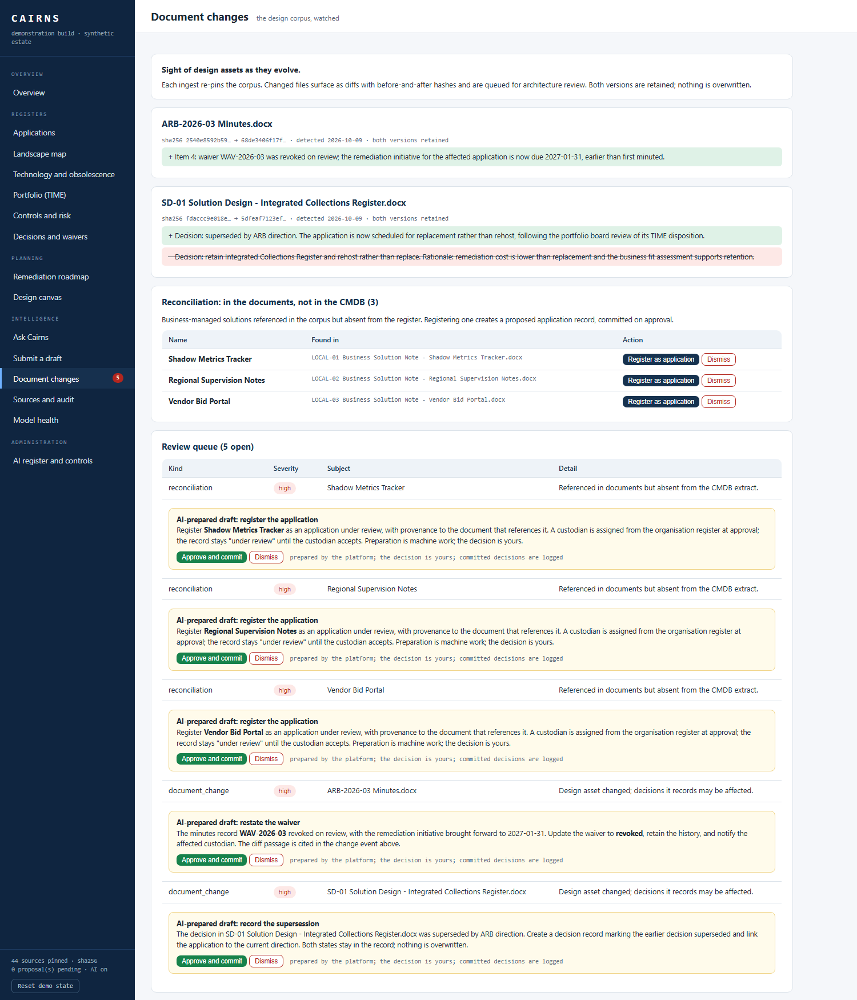Screen dimensions: 857x1000
Task: Go to the Applications register
Action: click(x=34, y=133)
